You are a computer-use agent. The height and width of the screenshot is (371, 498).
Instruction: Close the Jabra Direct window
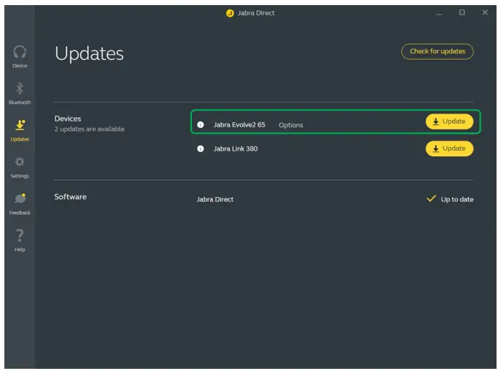point(485,12)
